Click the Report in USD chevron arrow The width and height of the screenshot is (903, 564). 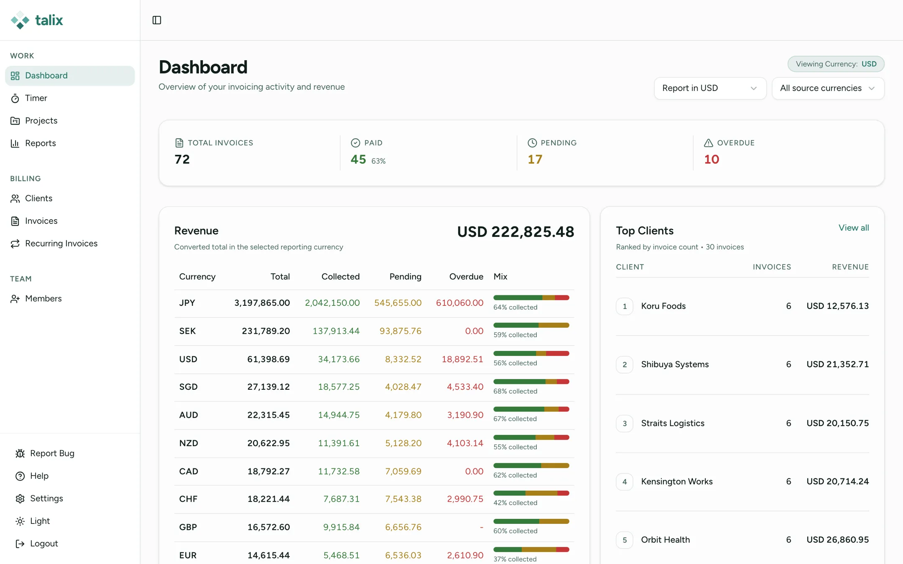[x=753, y=88]
